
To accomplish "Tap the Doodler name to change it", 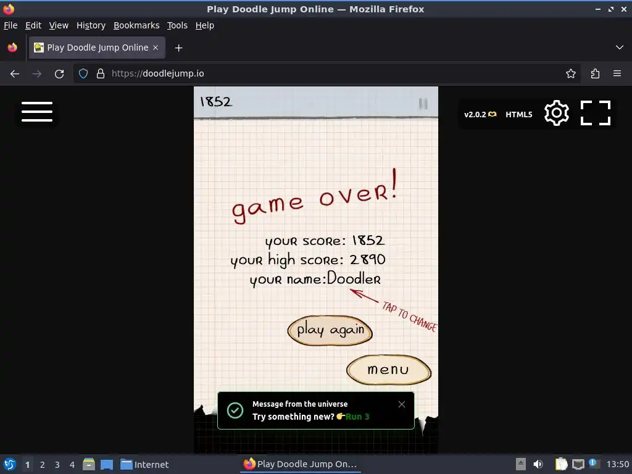I will pos(354,278).
